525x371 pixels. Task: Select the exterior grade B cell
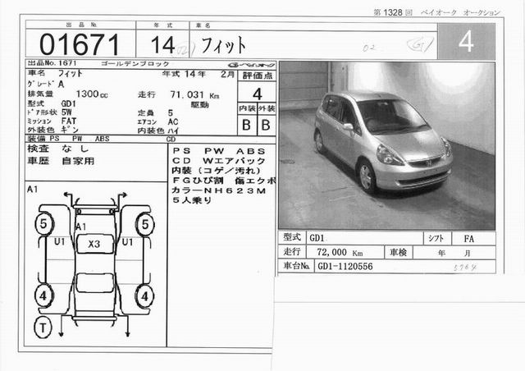point(266,124)
